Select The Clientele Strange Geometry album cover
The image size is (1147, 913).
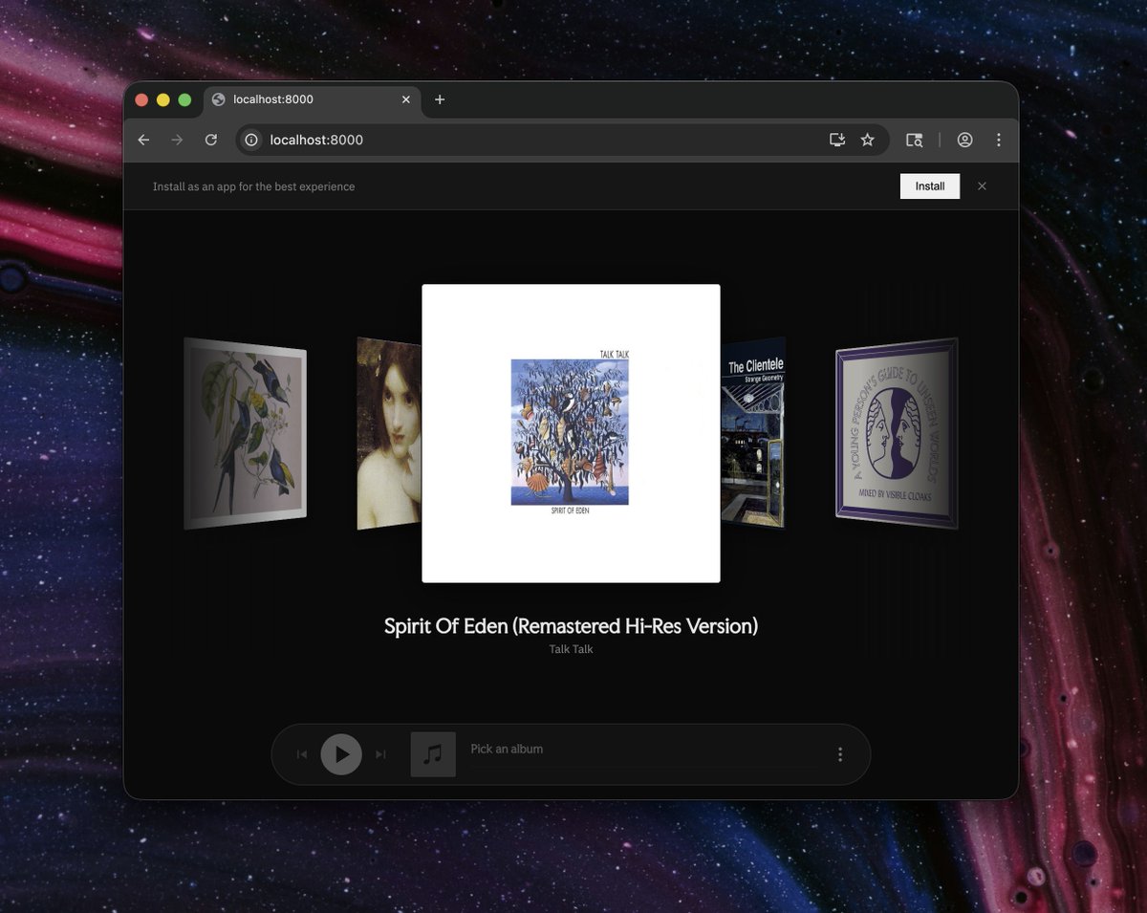(754, 432)
